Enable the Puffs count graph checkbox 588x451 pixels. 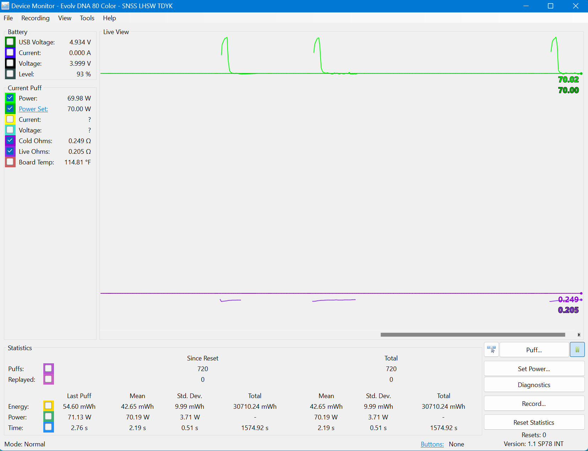(49, 368)
